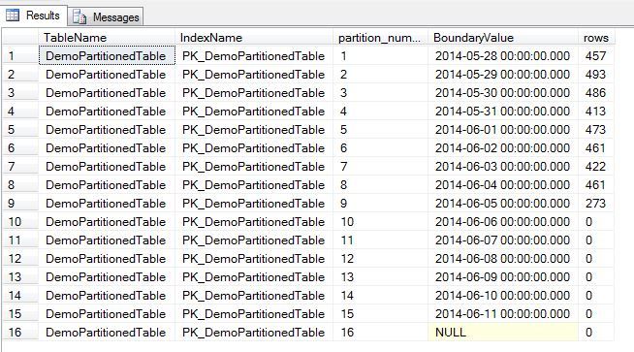Screen dimensions: 634x352
Task: Click boundary value 2014-06-09 00:00:00.000
Action: (503, 276)
